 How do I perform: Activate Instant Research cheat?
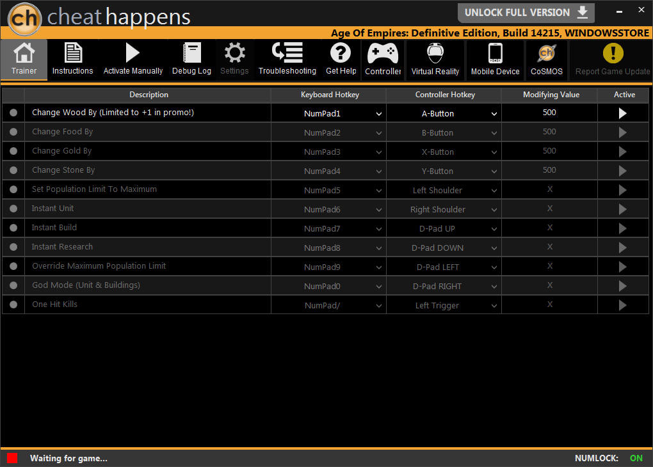tap(623, 248)
